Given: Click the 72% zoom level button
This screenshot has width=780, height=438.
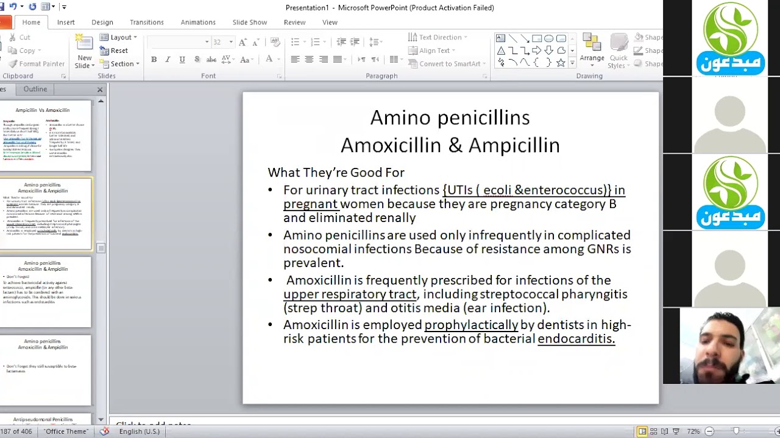Looking at the screenshot, I should pos(693,431).
